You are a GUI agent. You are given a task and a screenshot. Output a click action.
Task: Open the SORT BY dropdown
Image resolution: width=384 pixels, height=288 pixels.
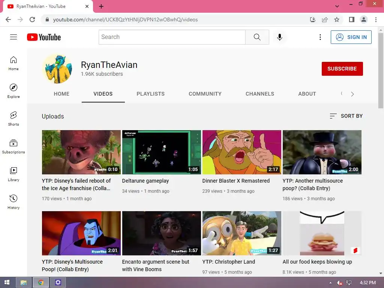click(346, 116)
